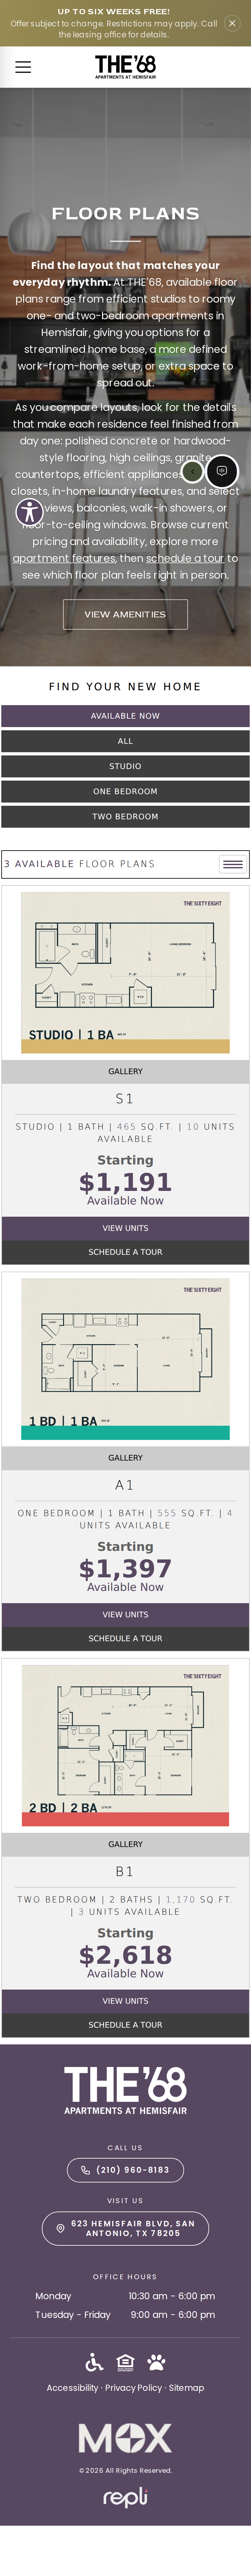251x2576 pixels.
Task: Open the 623 Hemisfair Blvd address link
Action: click(x=126, y=2228)
